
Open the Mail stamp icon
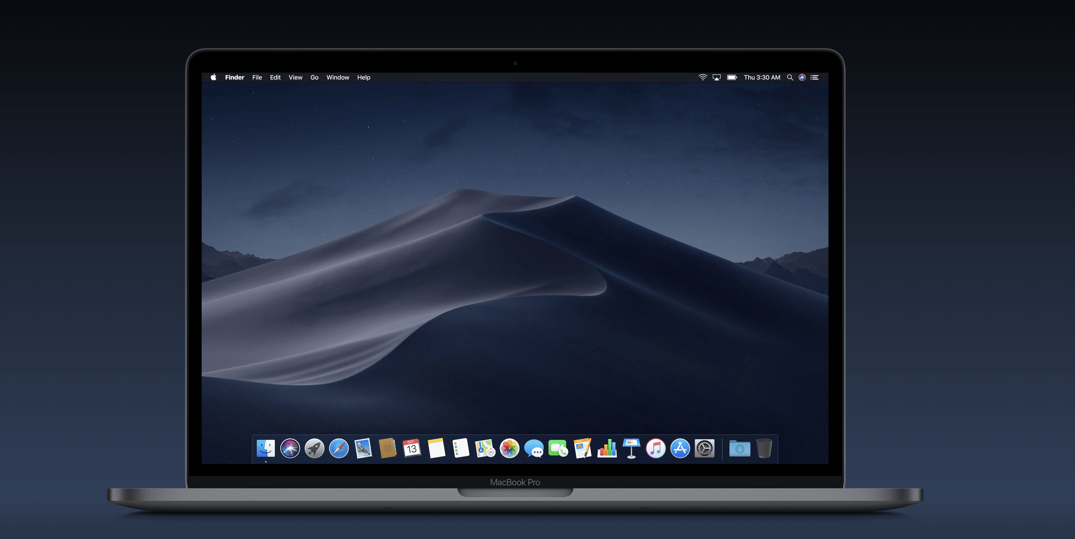tap(363, 448)
